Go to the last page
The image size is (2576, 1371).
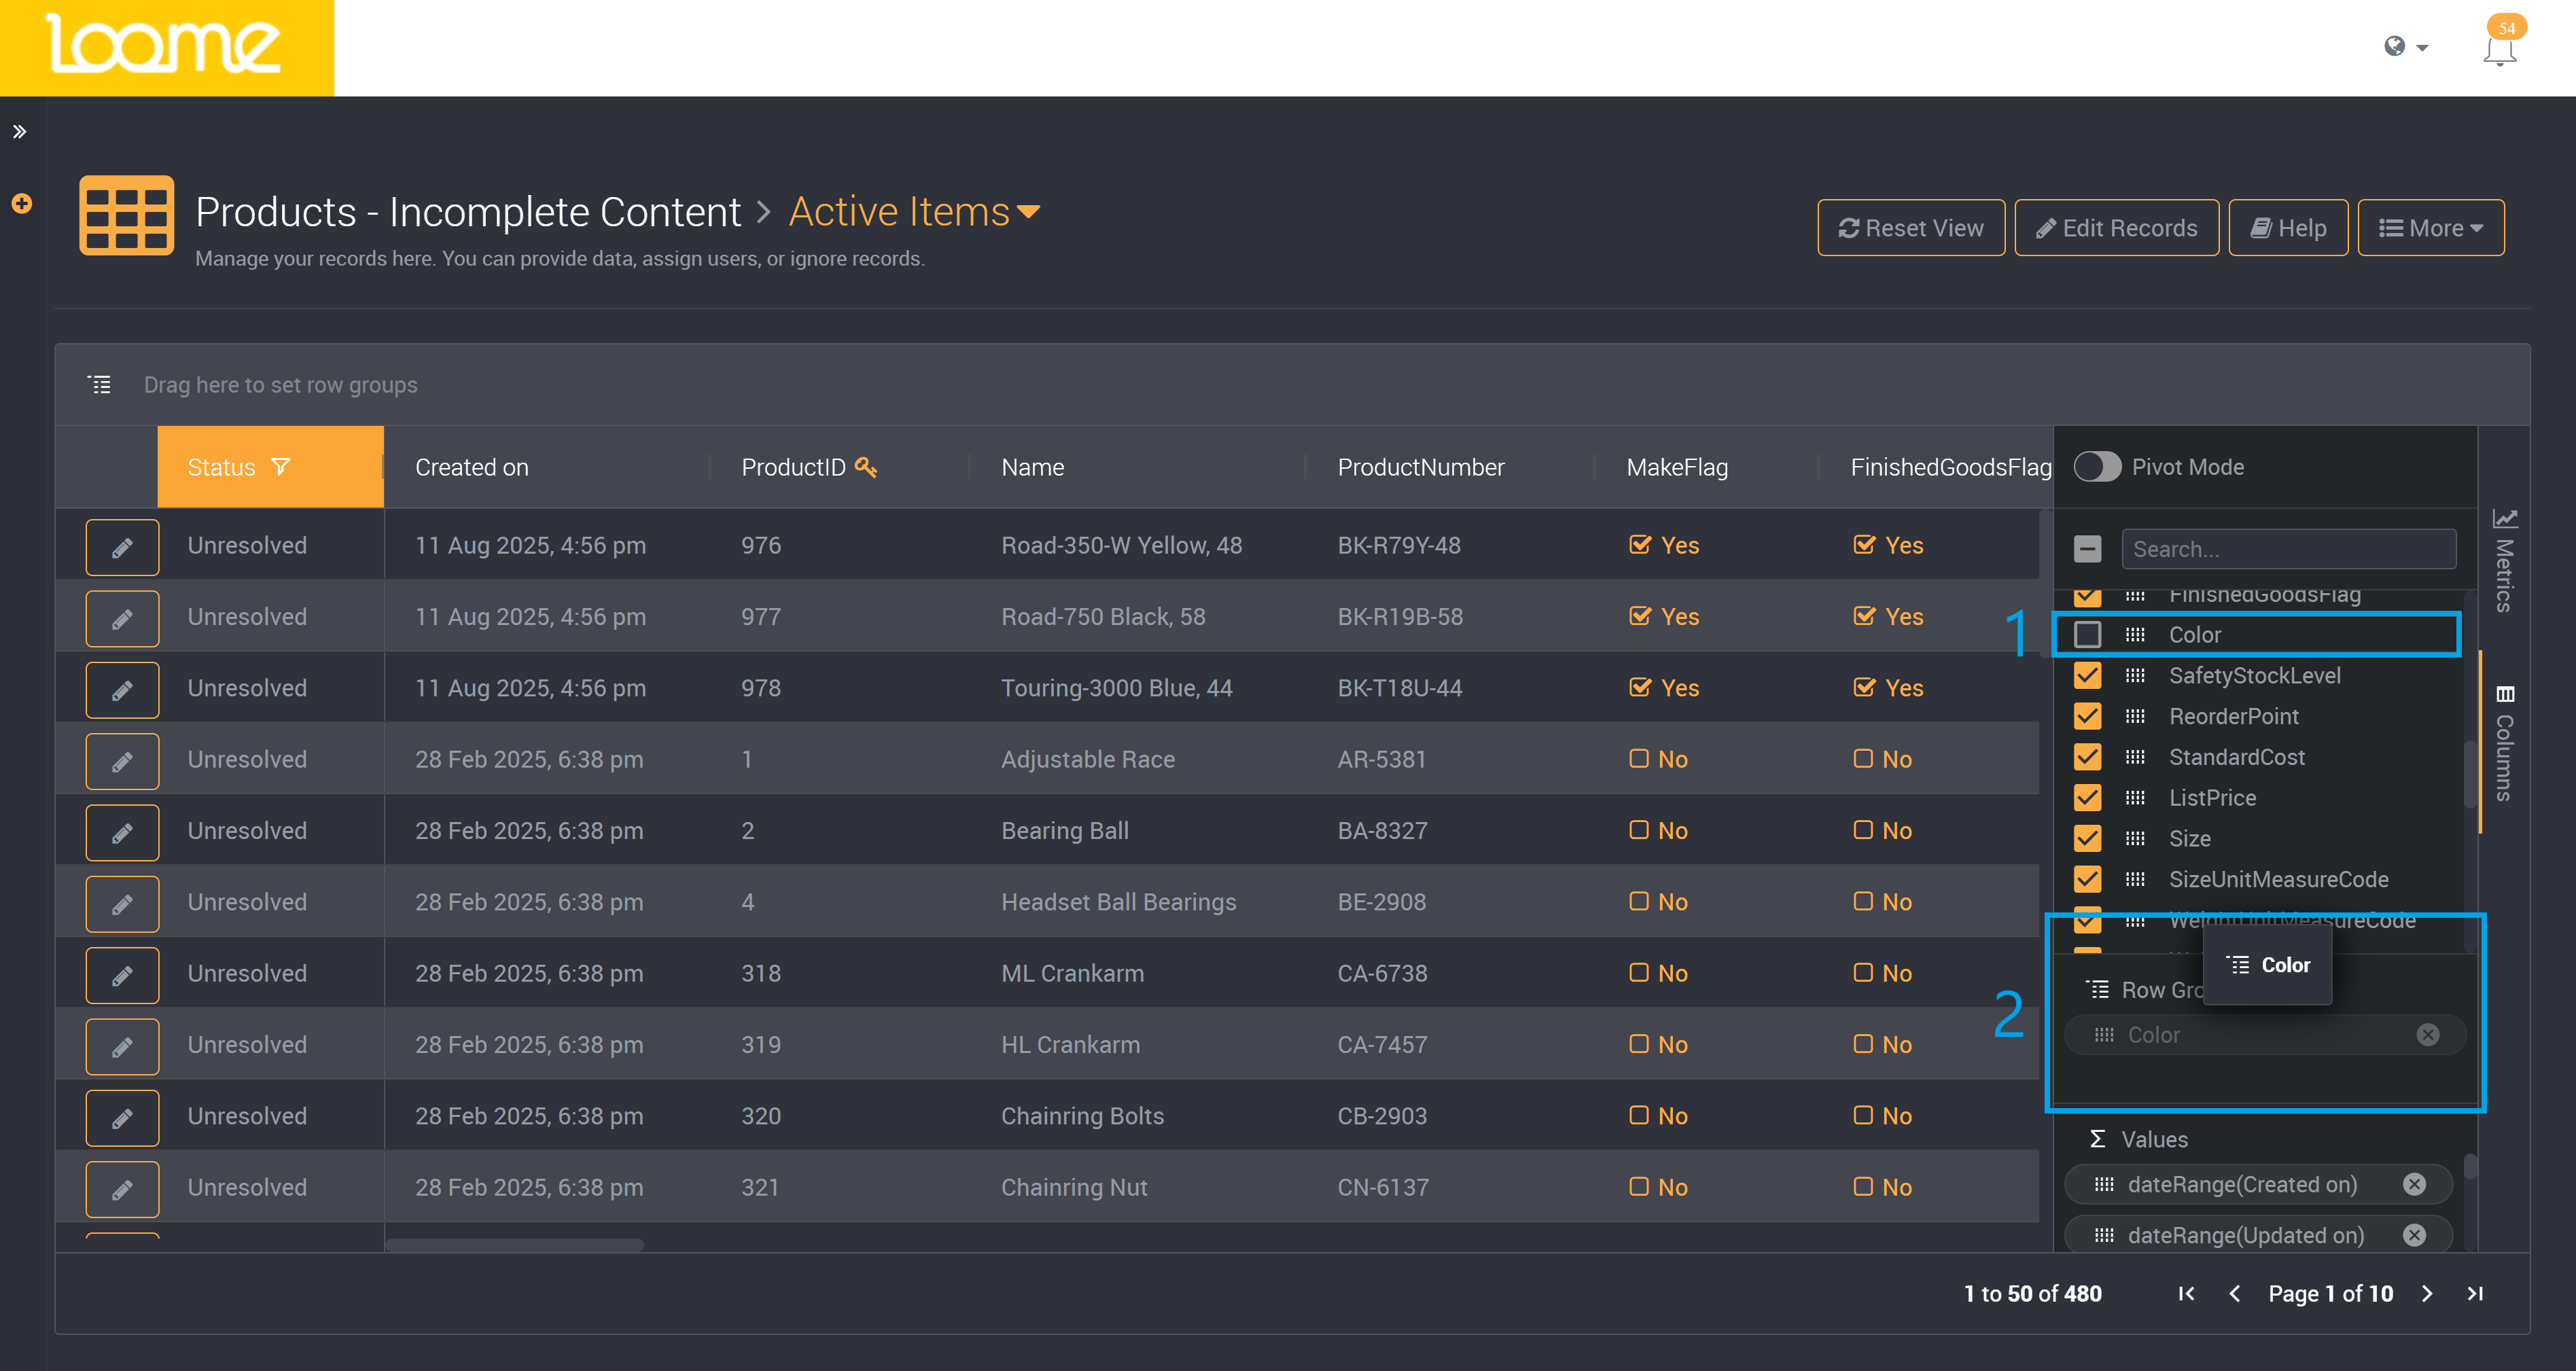pos(2474,1294)
